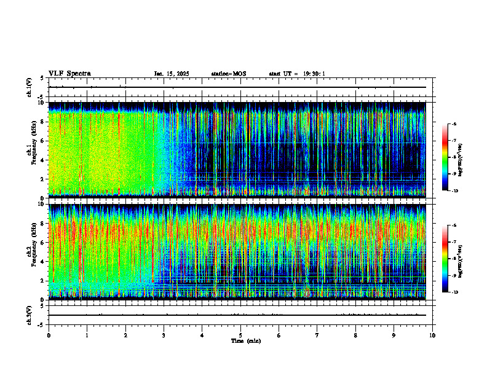Click the ch.1 spectrogram plot panel
487x376 pixels.
237,150
